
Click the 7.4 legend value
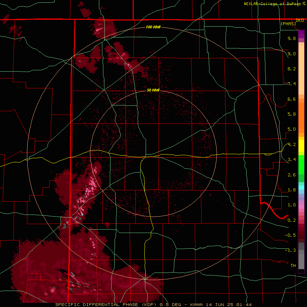point(292,84)
